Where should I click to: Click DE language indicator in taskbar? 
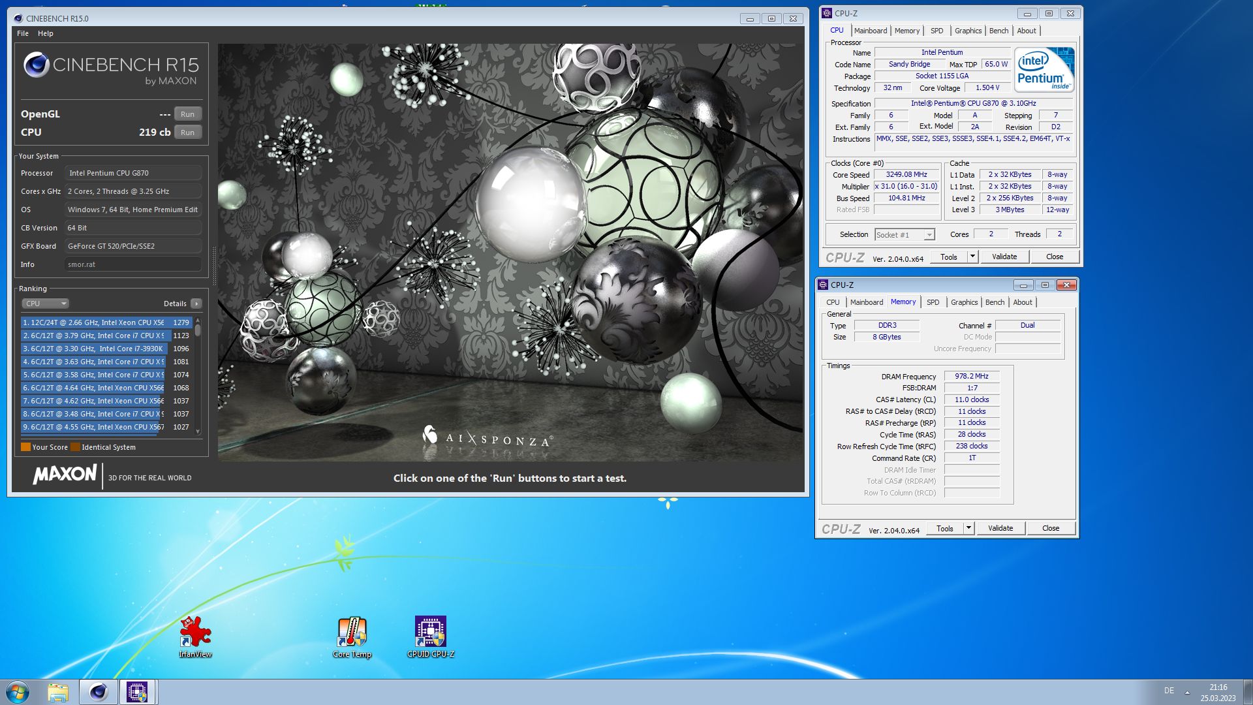coord(1169,691)
